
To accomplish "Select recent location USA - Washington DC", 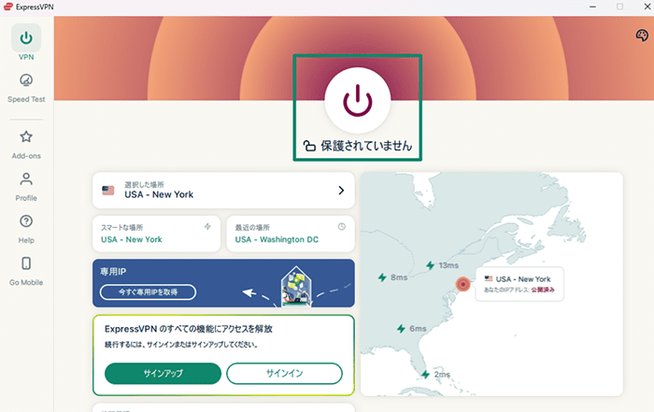I will tap(290, 234).
